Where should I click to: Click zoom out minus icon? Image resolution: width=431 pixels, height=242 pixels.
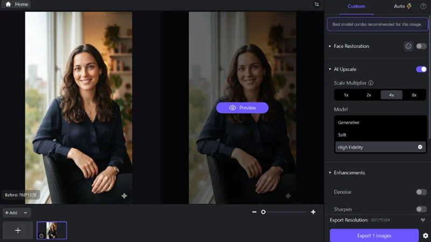[x=254, y=212]
